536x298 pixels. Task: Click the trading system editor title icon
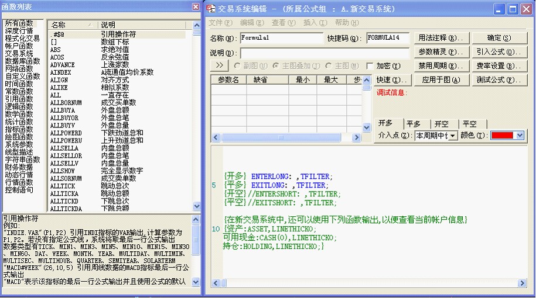pos(211,9)
